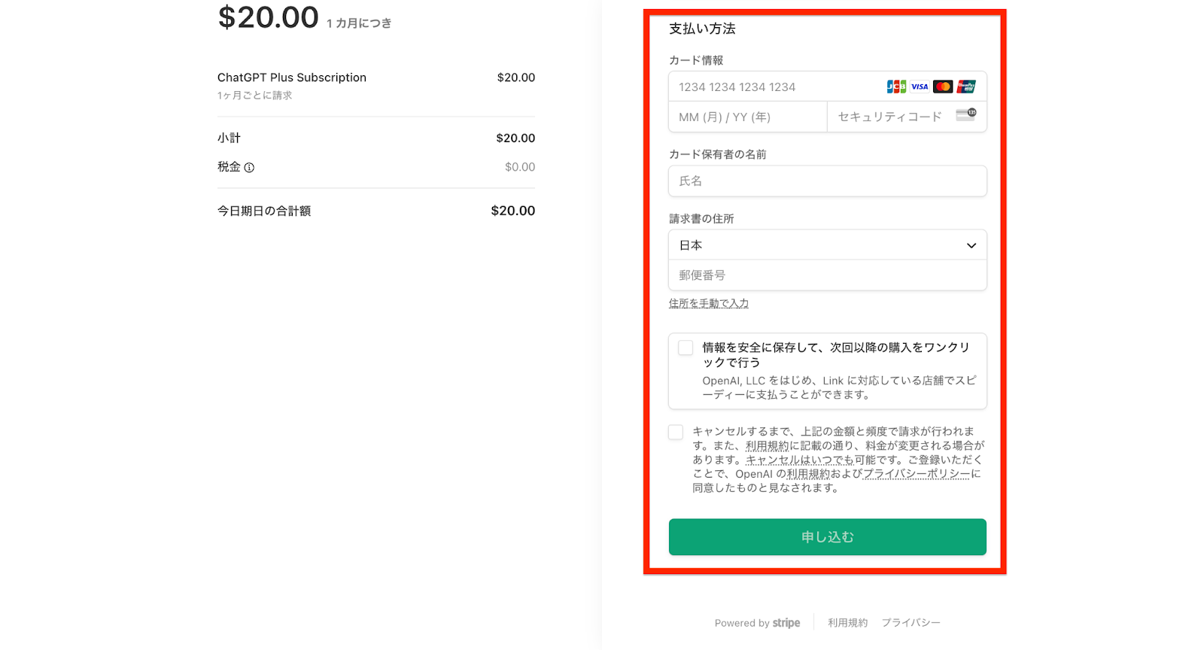Click the large $20.00 price heading
This screenshot has width=1204, height=650.
point(269,17)
